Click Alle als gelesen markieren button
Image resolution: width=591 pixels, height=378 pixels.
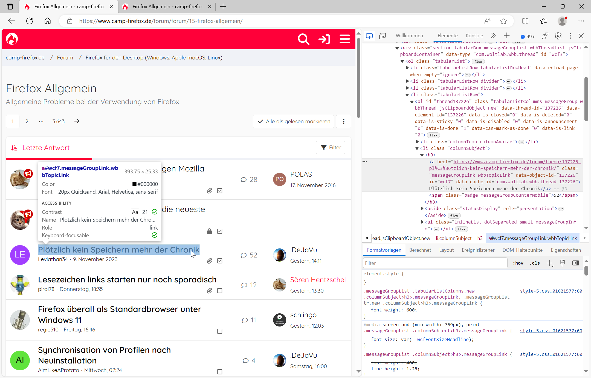[294, 121]
